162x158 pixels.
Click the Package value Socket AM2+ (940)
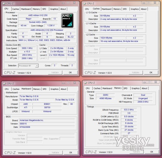coord(38,22)
